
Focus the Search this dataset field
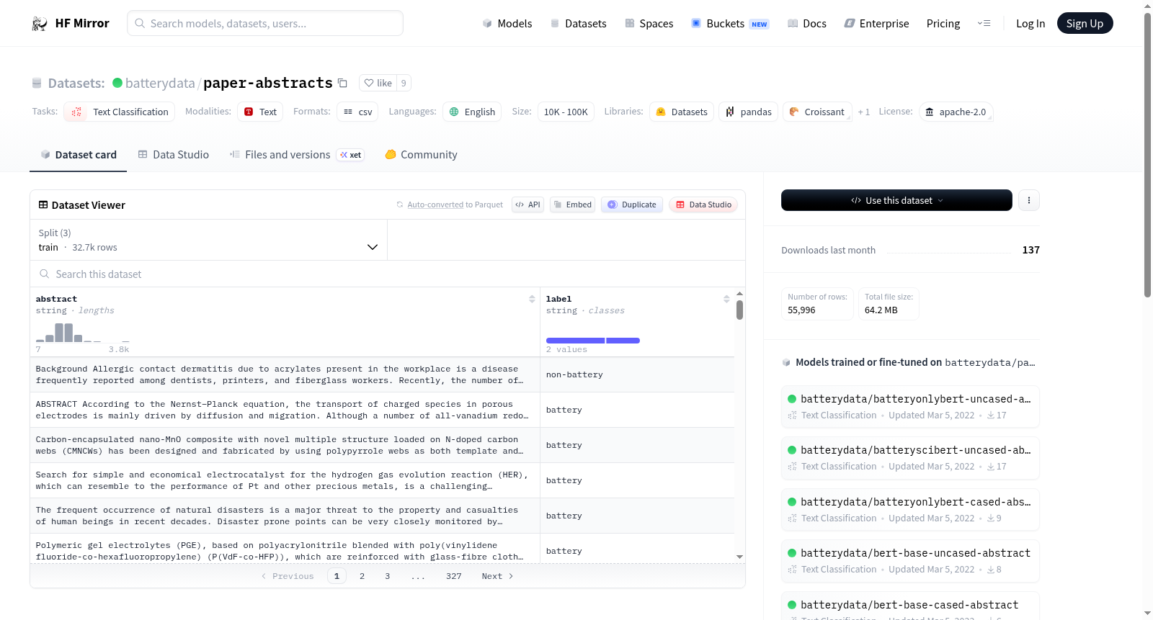click(x=388, y=274)
